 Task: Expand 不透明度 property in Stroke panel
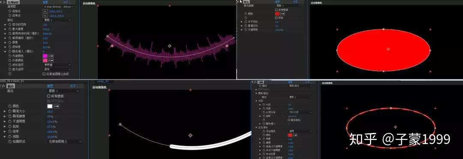point(5,121)
